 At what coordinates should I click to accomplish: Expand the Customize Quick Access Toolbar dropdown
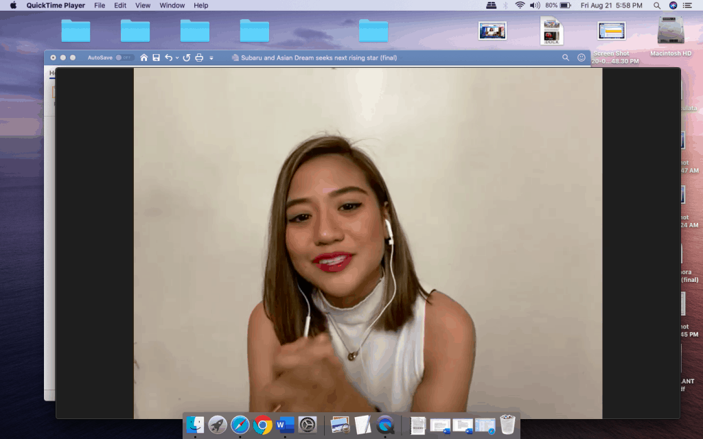(x=211, y=58)
